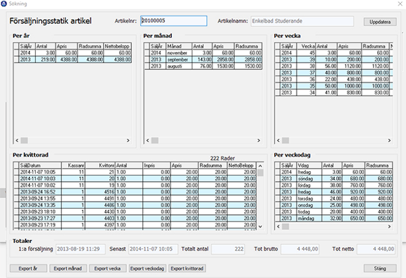Click the Uppdatera button
The image size is (406, 278).
pos(380,21)
